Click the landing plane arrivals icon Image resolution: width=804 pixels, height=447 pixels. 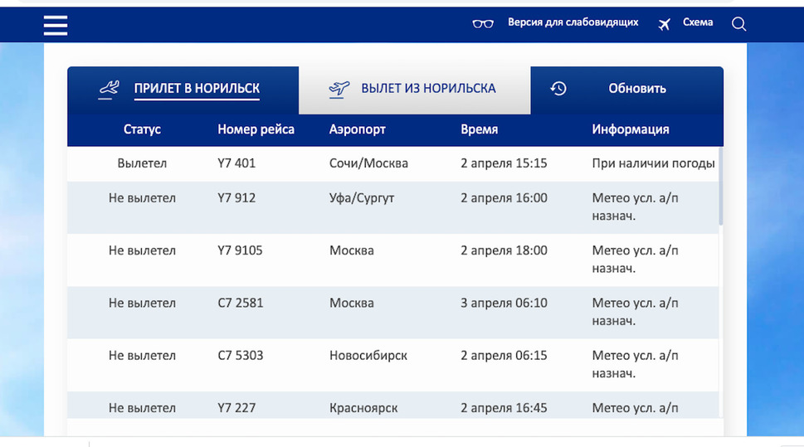point(109,90)
